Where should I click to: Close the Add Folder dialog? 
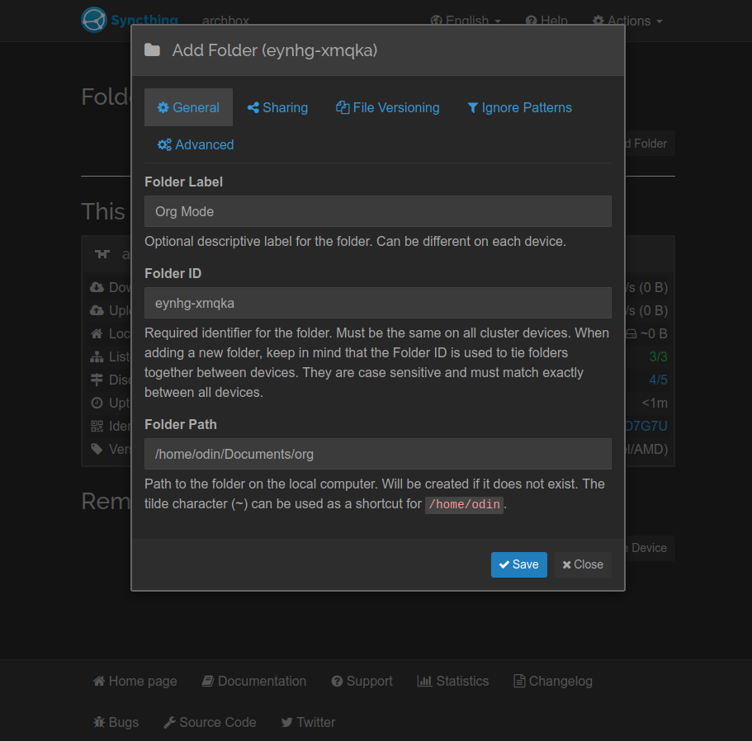tap(583, 564)
